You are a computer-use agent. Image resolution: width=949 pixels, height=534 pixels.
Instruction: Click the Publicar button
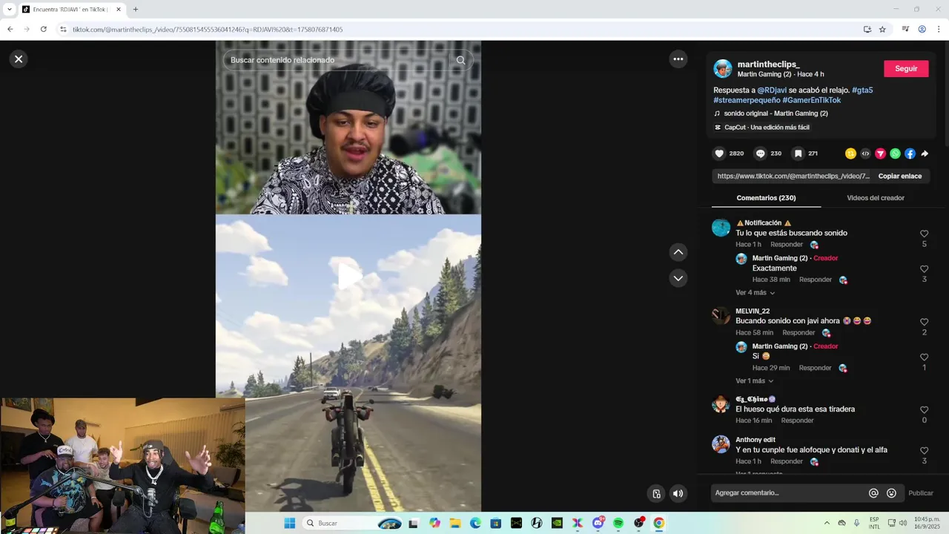(x=921, y=493)
